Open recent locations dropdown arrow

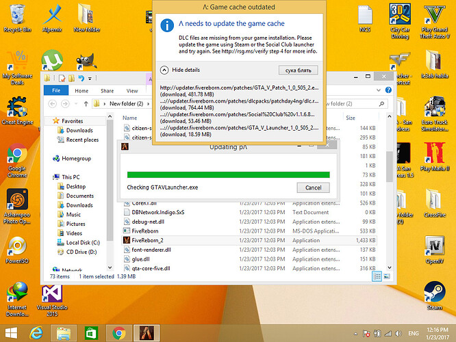pyautogui.click(x=76, y=104)
